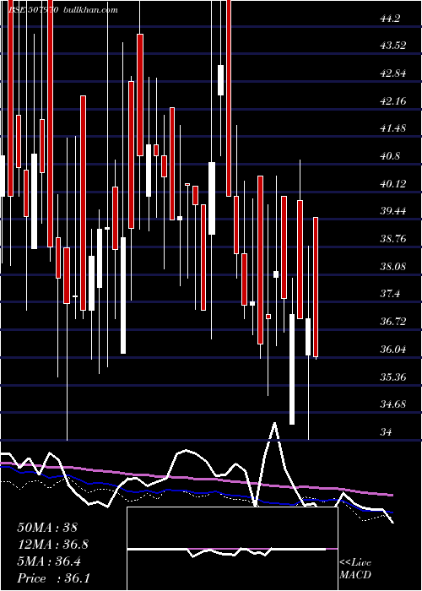Click the Live MACD label
422x591 pixels.
pos(355,569)
